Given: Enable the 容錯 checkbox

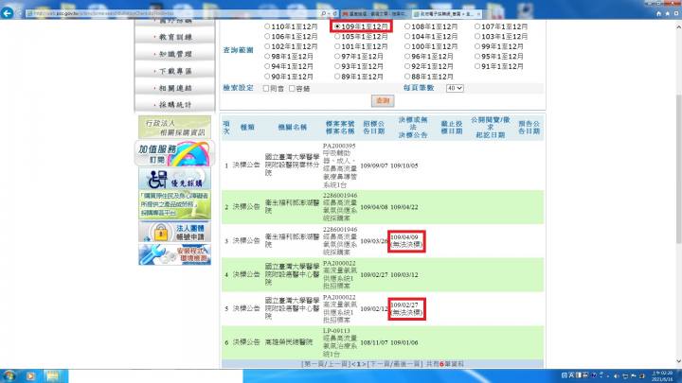Looking at the screenshot, I should pyautogui.click(x=296, y=87).
